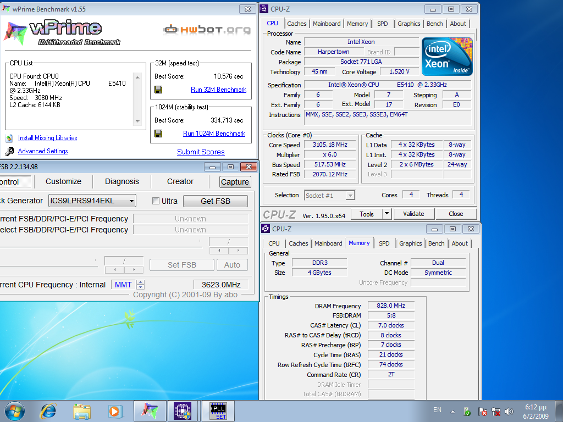Open Mainboard tab in lower CPU-Z window

(328, 243)
